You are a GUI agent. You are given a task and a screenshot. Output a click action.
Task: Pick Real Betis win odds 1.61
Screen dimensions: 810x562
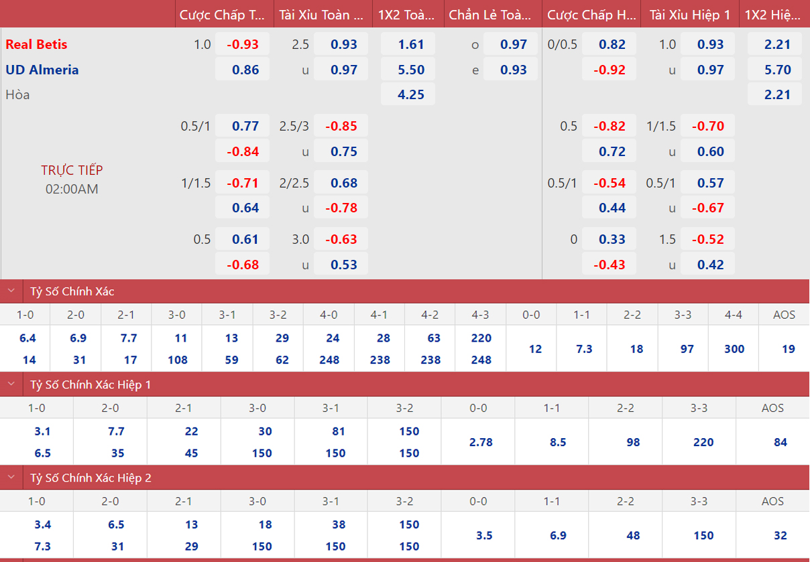(x=410, y=45)
